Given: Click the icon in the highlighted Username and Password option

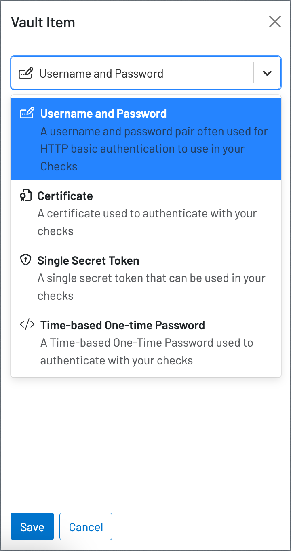Looking at the screenshot, I should click(x=27, y=114).
